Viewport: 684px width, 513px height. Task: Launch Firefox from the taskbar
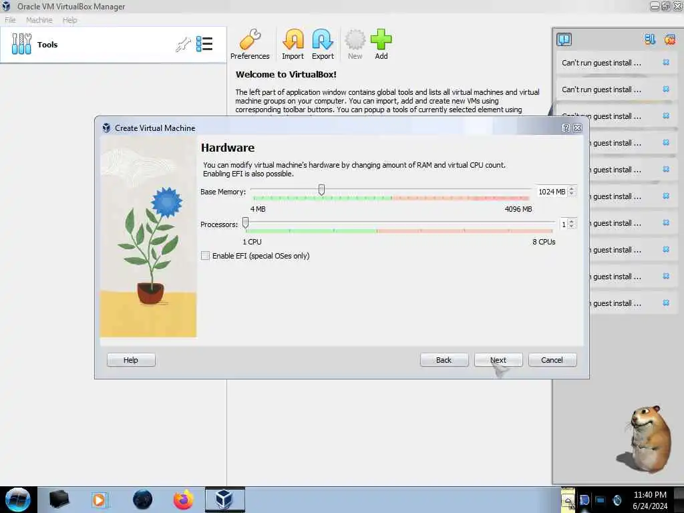(x=183, y=500)
